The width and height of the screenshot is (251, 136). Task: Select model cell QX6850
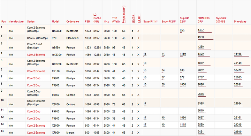pos(57,31)
